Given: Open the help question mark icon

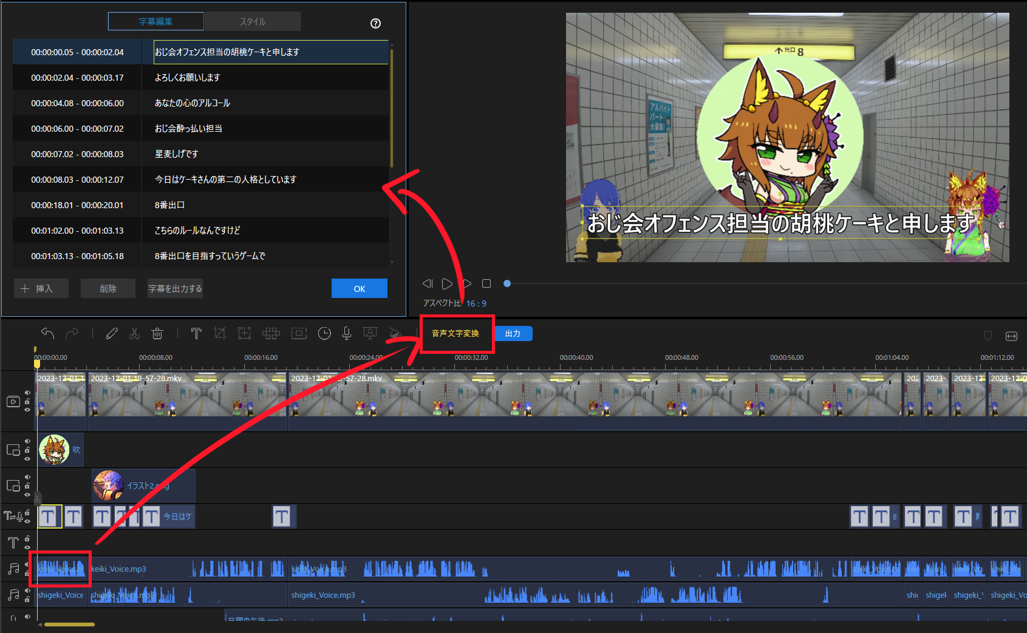Looking at the screenshot, I should tap(375, 23).
